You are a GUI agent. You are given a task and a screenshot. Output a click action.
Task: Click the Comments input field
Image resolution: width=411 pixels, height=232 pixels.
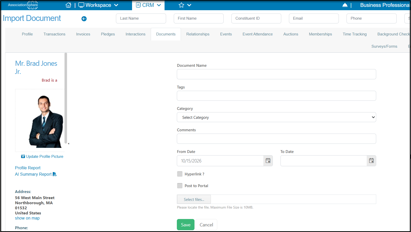click(276, 139)
